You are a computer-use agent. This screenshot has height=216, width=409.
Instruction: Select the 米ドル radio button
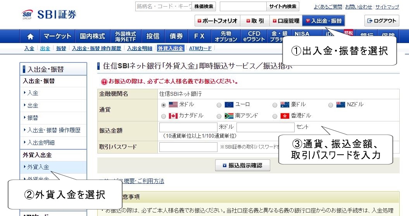(x=164, y=105)
